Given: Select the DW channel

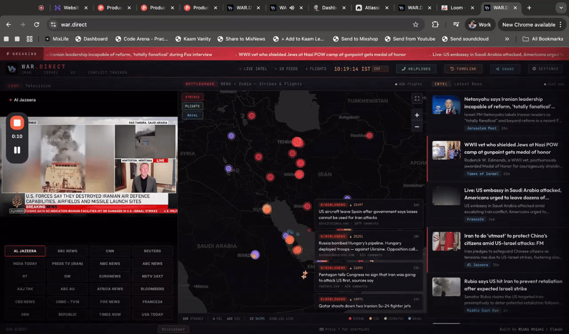Looking at the screenshot, I should [67, 276].
